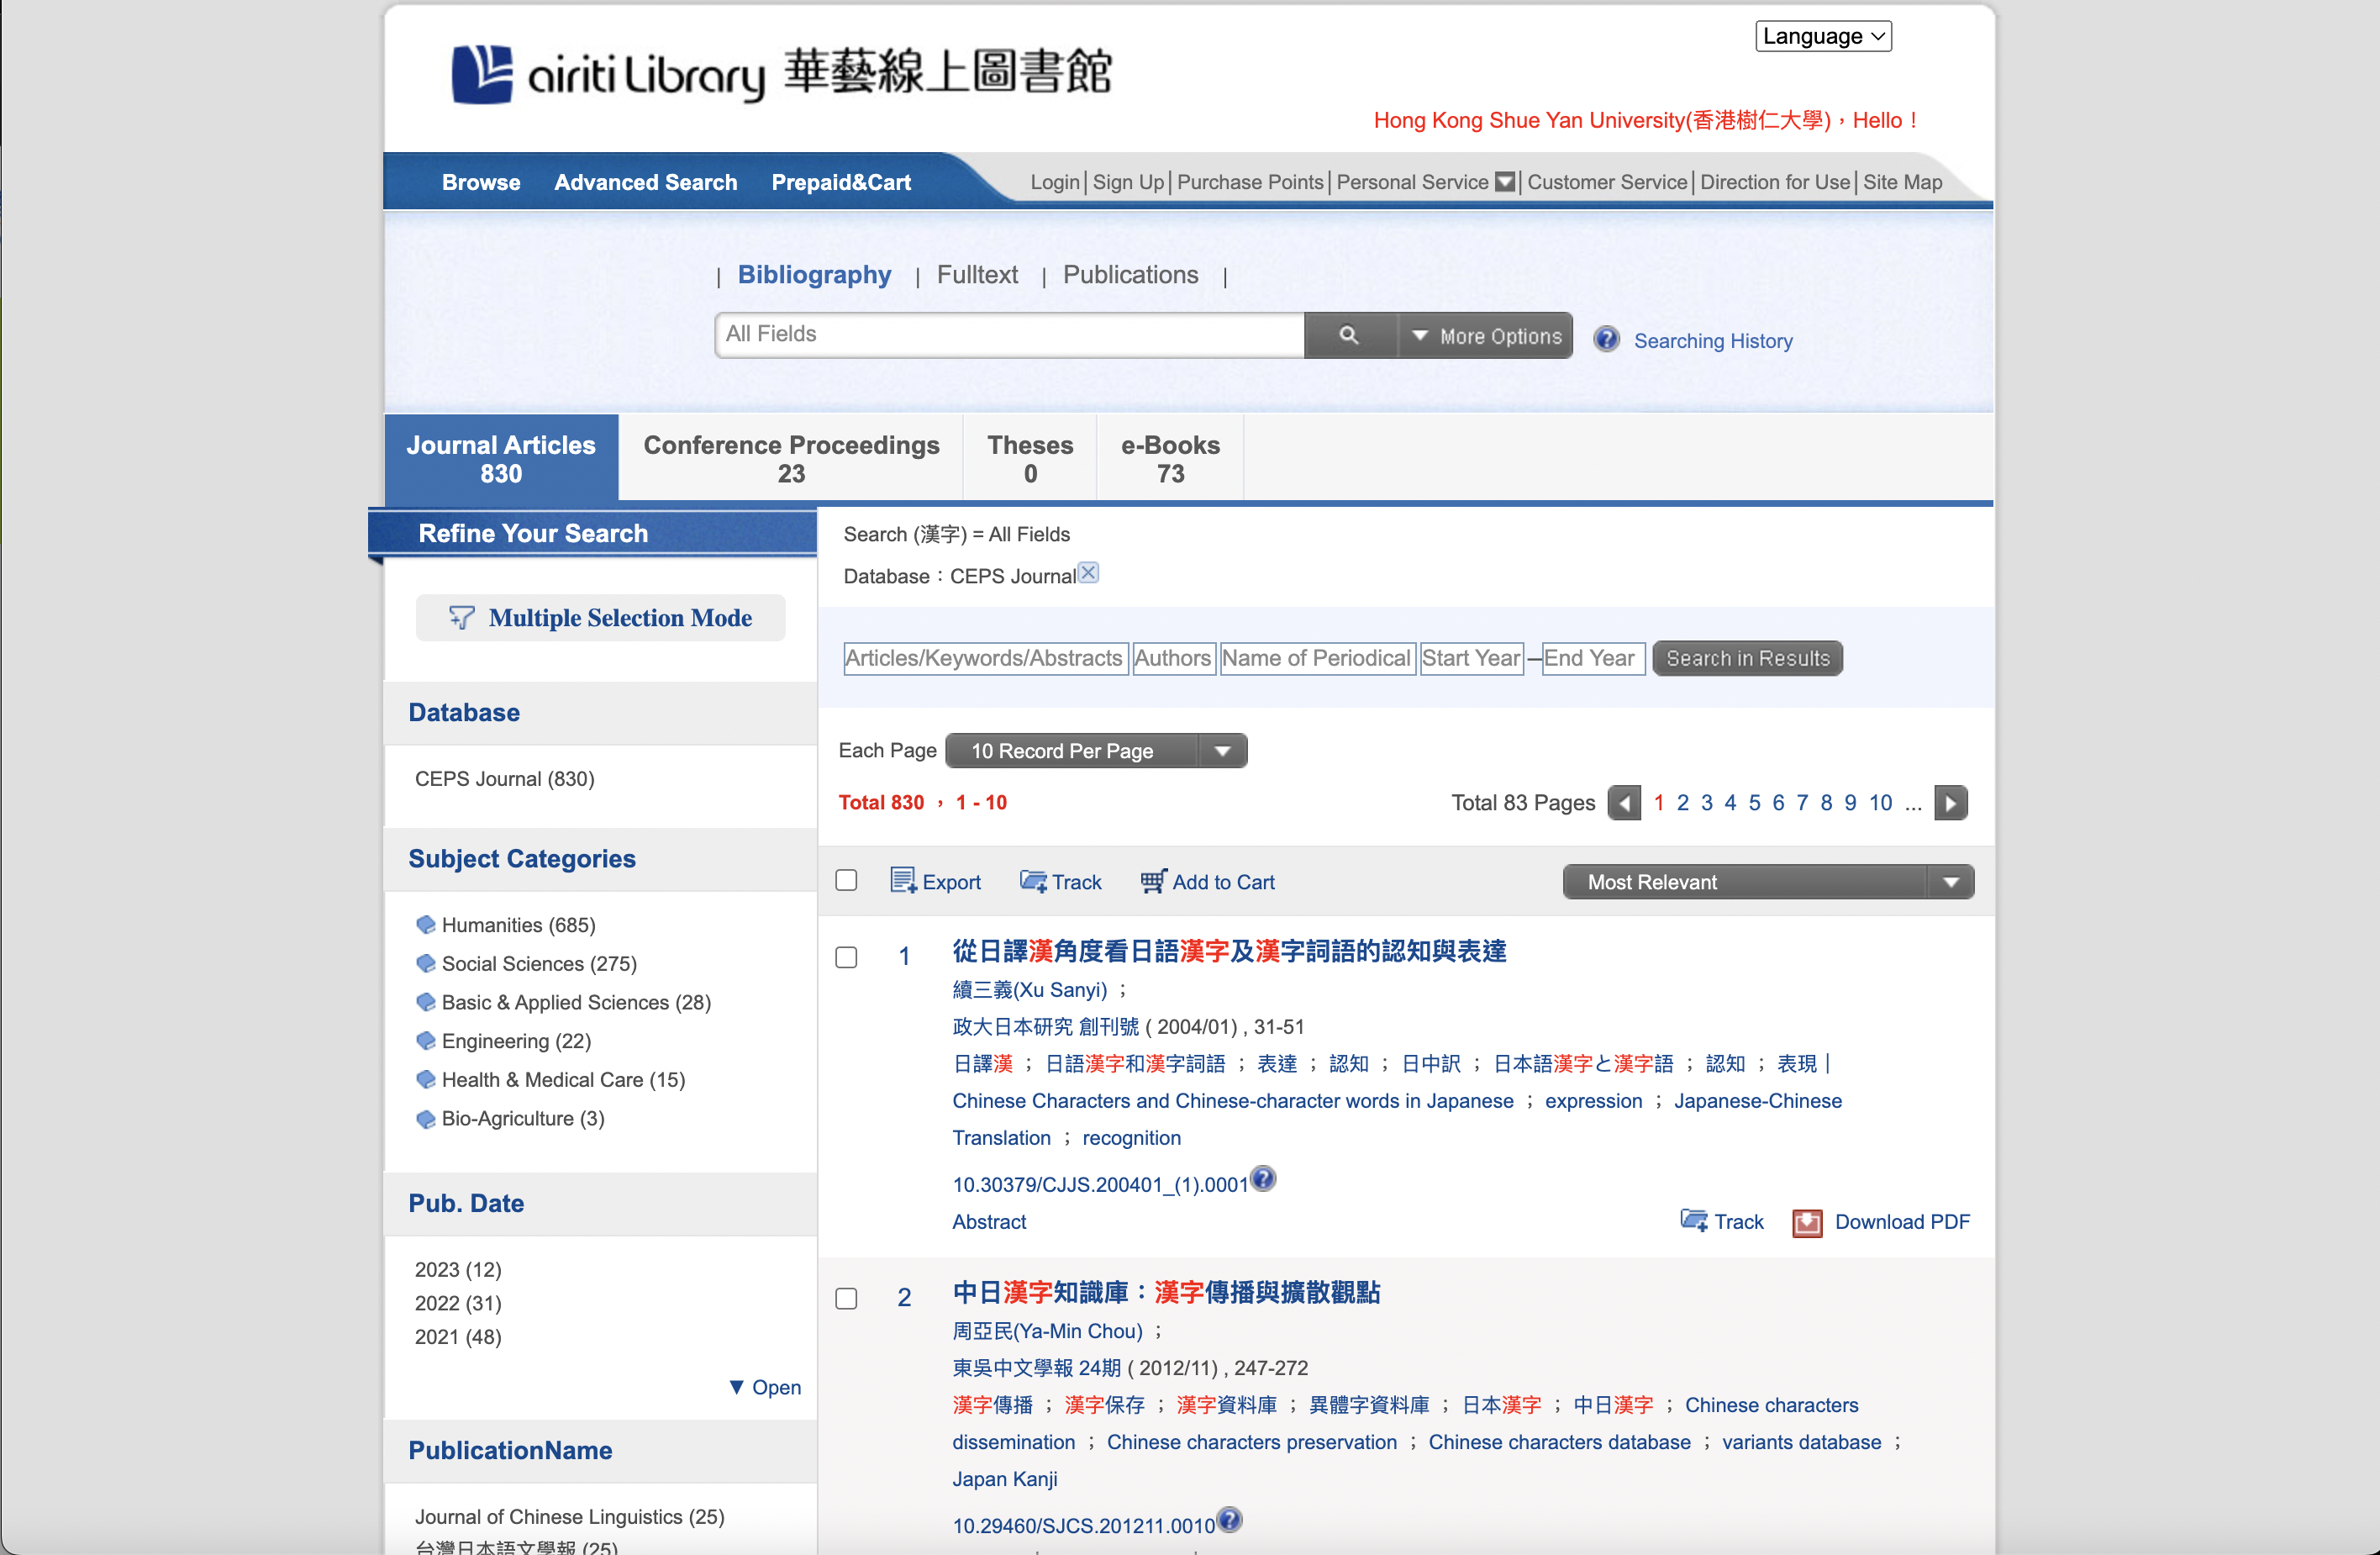This screenshot has height=1555, width=2380.
Task: Open the 10 Record Per Page dropdown
Action: click(x=1095, y=751)
